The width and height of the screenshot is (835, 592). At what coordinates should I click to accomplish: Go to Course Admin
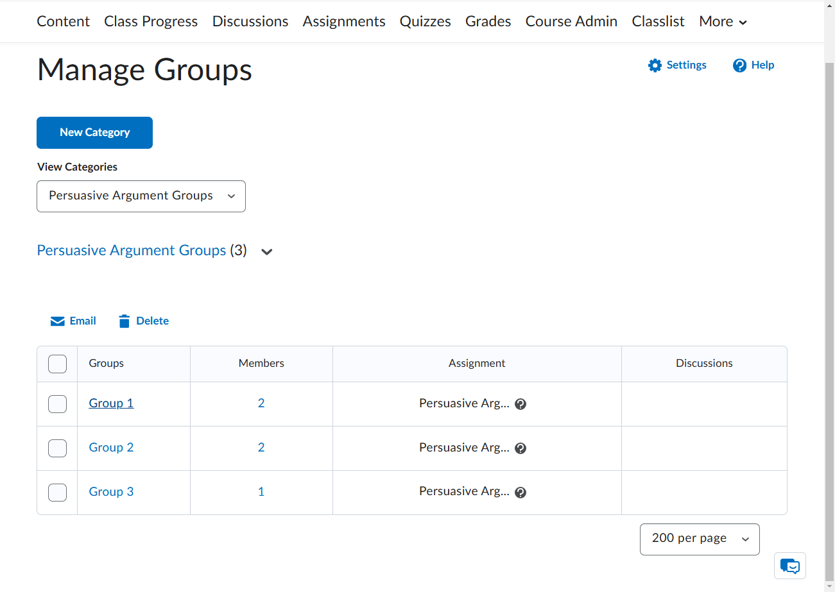(571, 22)
